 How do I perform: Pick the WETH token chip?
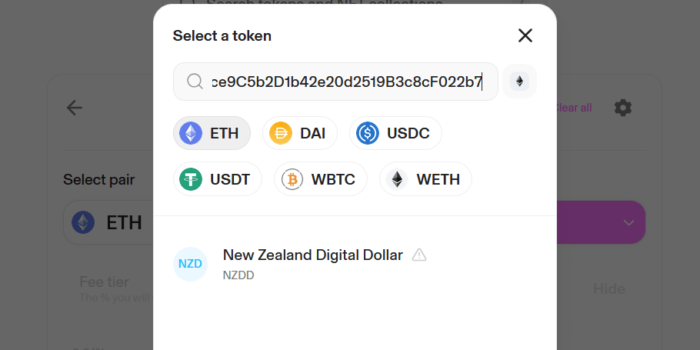tap(425, 179)
